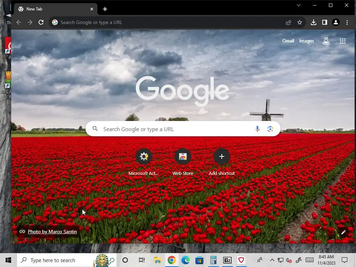This screenshot has height=267, width=356.
Task: Open the Chrome downloads icon
Action: (x=314, y=22)
